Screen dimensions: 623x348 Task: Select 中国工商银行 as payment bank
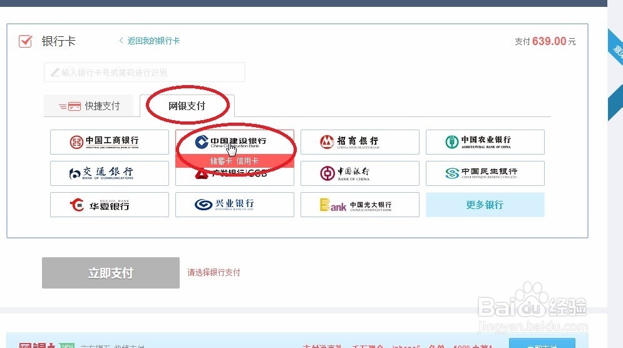coord(110,142)
